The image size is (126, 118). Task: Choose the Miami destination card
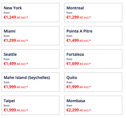tap(30, 36)
